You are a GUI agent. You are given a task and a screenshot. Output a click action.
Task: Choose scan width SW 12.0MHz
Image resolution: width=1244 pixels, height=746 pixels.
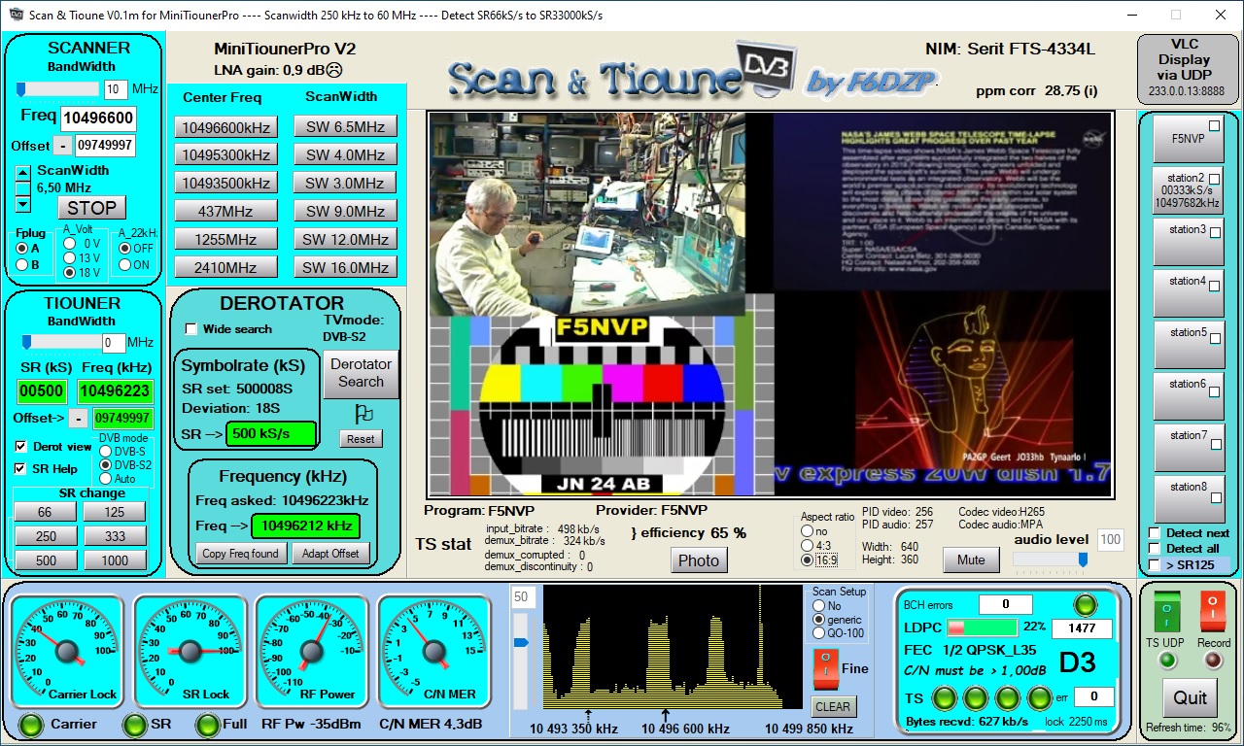point(345,240)
